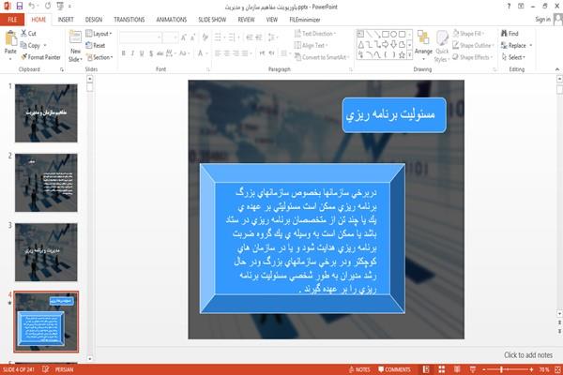563x375 pixels.
Task: Click the Save icon in quick access toolbar
Action: point(20,7)
